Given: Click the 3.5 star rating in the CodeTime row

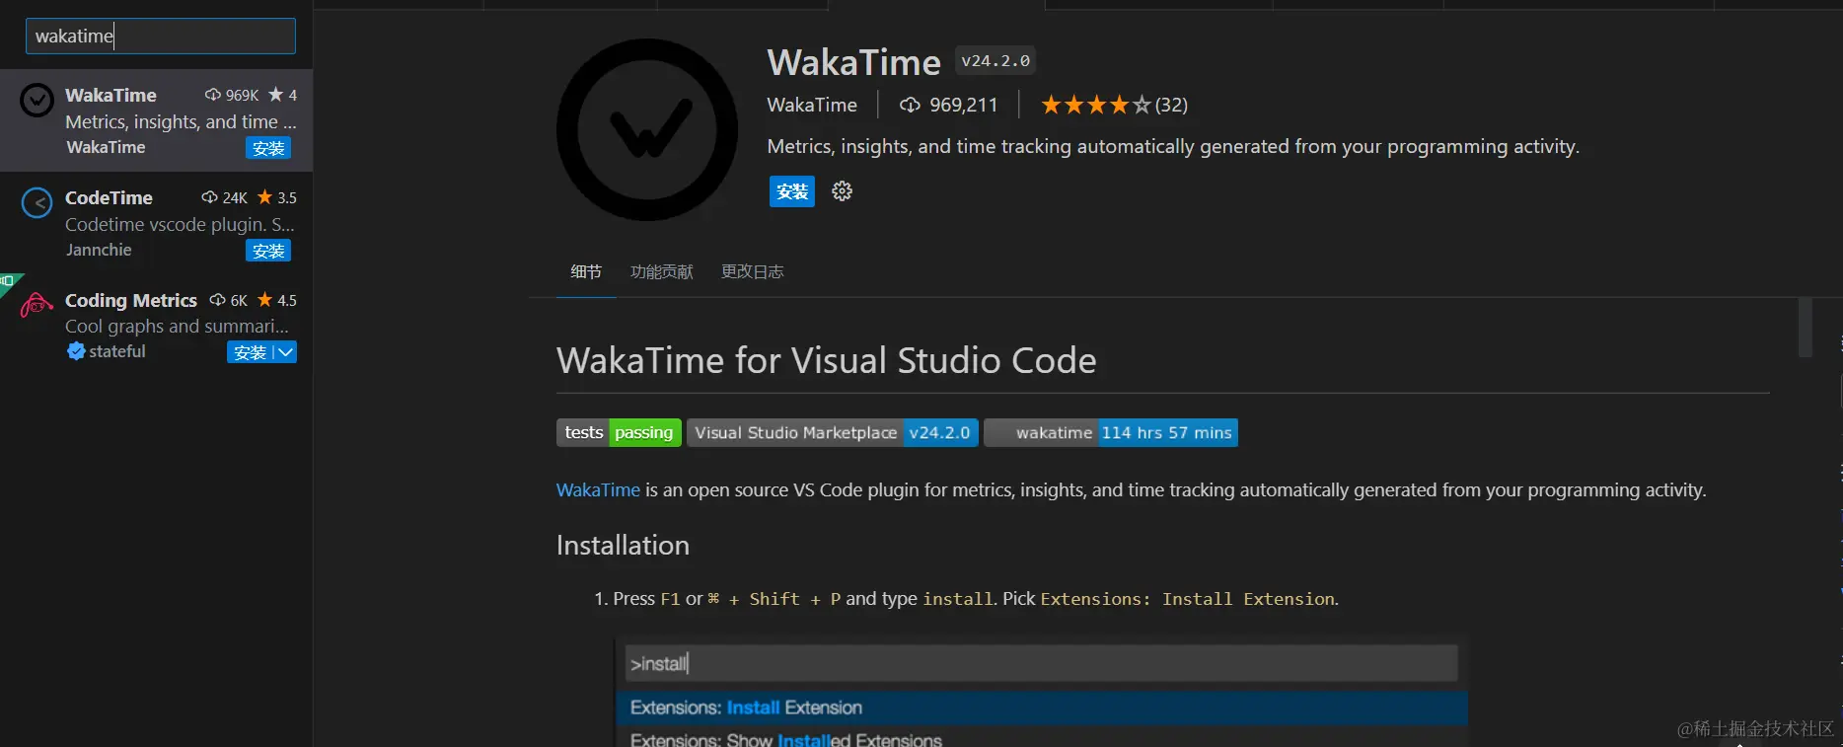Looking at the screenshot, I should 277,197.
